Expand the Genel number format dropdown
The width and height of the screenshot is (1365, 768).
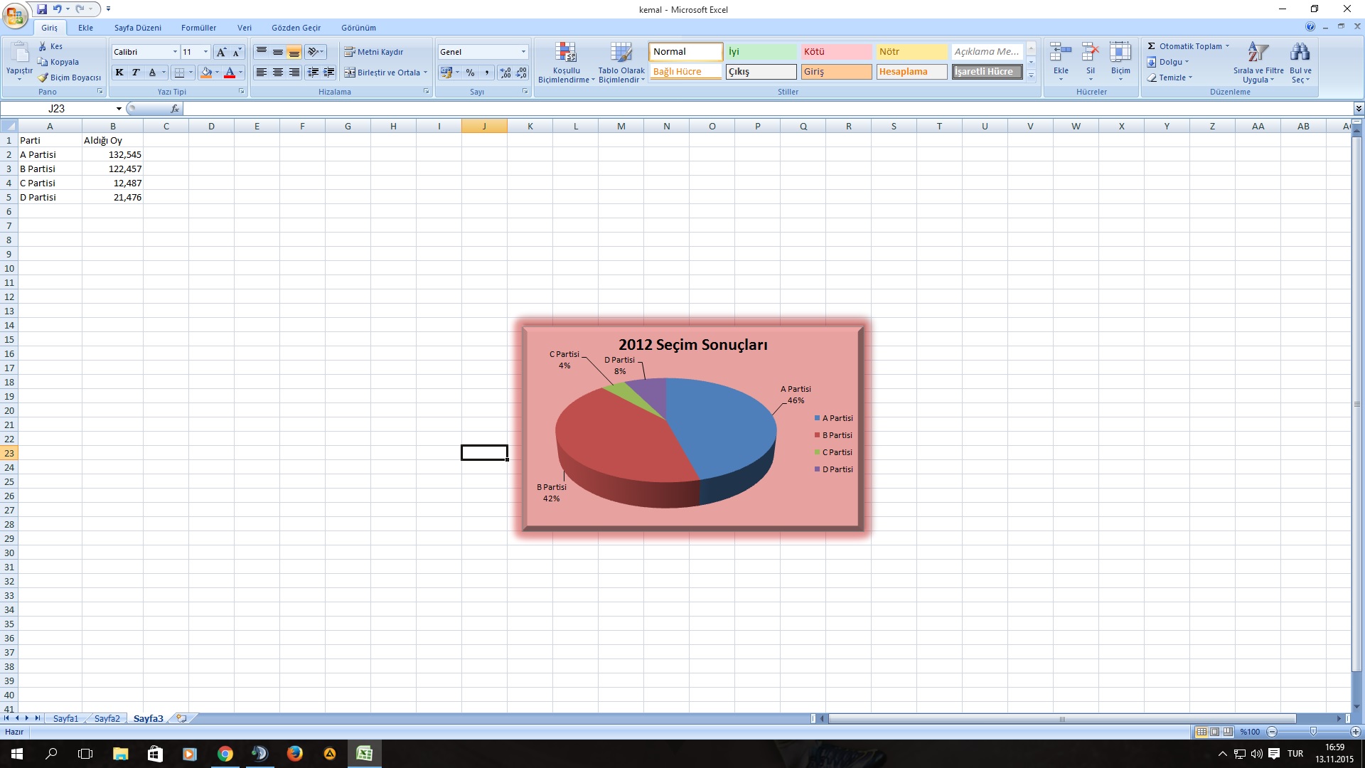523,52
